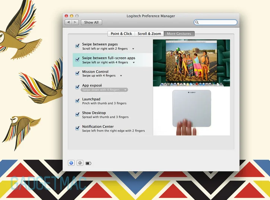Click the back arrow navigation button
The image size is (270, 200).
(69, 22)
